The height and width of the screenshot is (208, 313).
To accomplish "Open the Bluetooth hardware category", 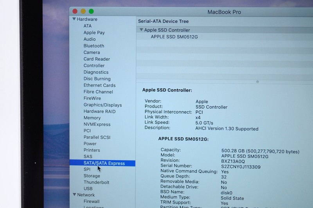I will coord(94,46).
